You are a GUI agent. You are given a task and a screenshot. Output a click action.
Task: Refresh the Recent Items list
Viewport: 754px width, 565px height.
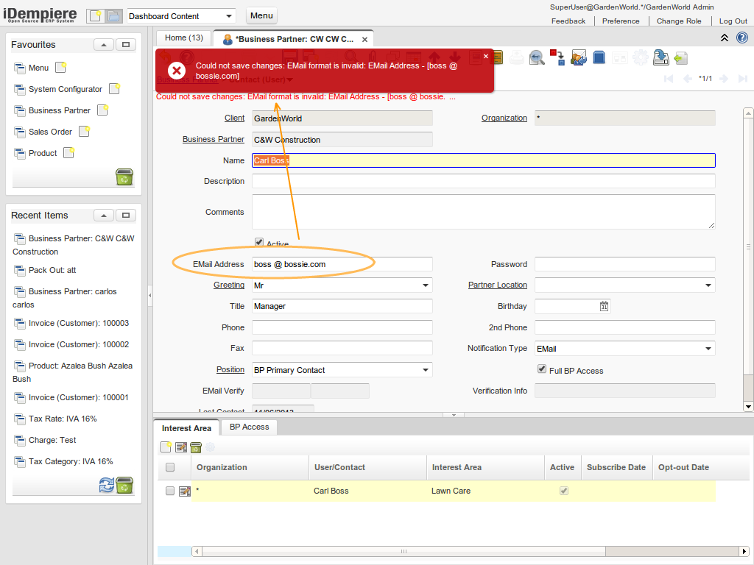(107, 485)
